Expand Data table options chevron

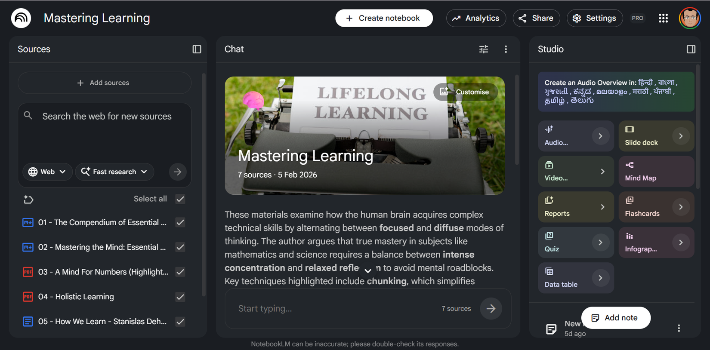(x=600, y=278)
